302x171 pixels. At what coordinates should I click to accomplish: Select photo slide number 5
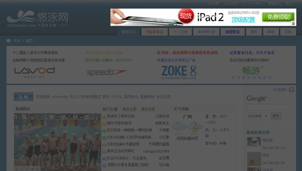[37, 169]
